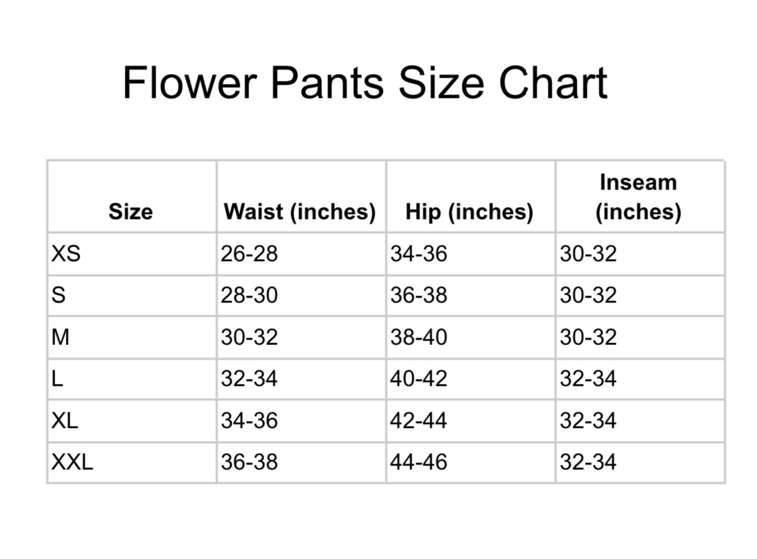Click the S size row label
Image resolution: width=757 pixels, height=559 pixels.
pyautogui.click(x=58, y=295)
